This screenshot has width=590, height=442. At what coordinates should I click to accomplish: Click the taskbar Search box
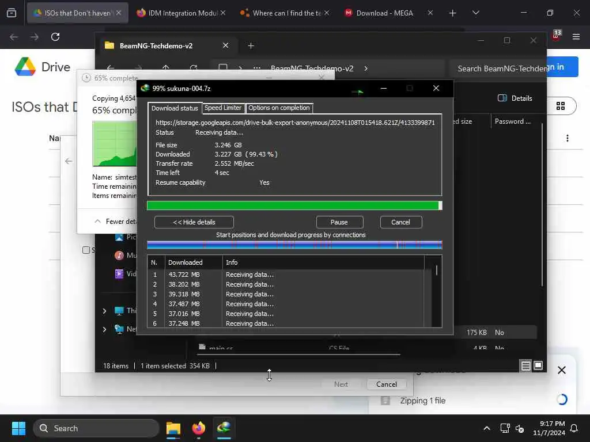click(x=96, y=428)
